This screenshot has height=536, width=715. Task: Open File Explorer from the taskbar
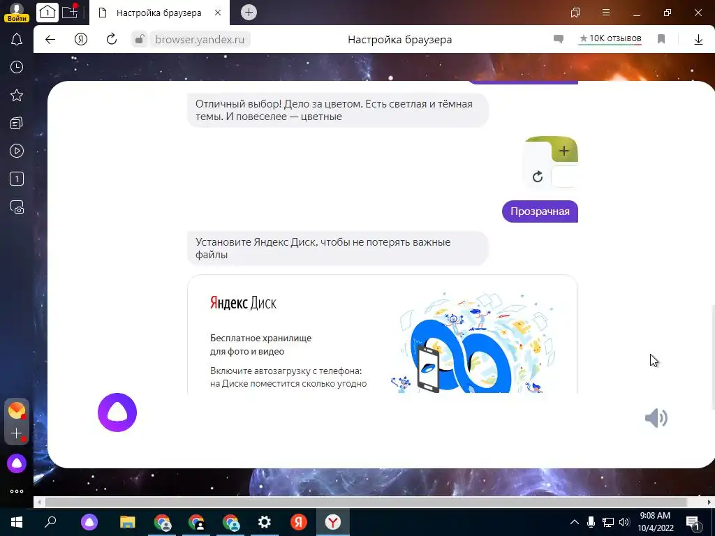click(128, 522)
